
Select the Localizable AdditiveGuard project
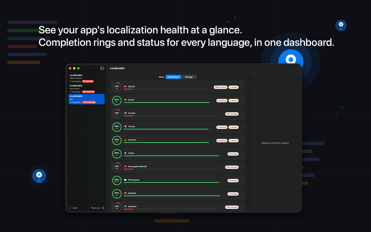[x=87, y=78]
